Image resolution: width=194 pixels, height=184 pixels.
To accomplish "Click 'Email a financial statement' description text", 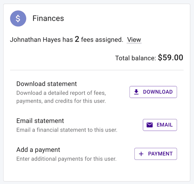I will tap(67, 130).
